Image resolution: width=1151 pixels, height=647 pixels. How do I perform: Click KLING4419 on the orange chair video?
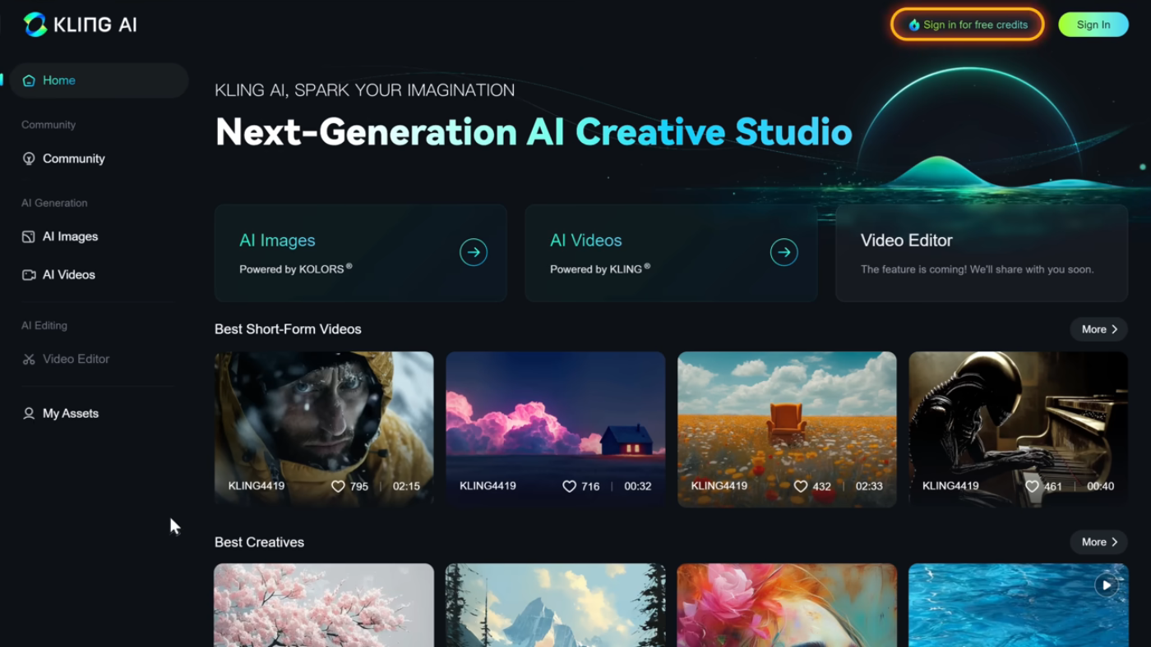(719, 486)
